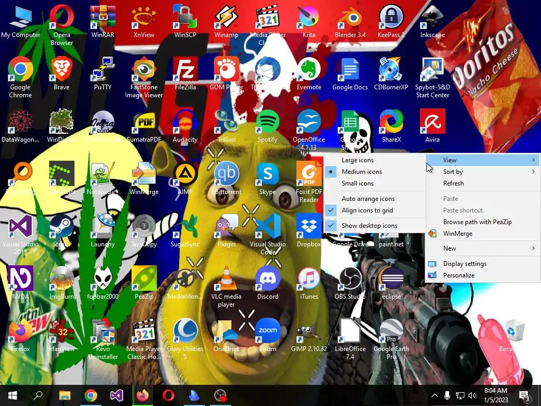The image size is (541, 406).
Task: Select the VLC media player icon
Action: click(226, 287)
